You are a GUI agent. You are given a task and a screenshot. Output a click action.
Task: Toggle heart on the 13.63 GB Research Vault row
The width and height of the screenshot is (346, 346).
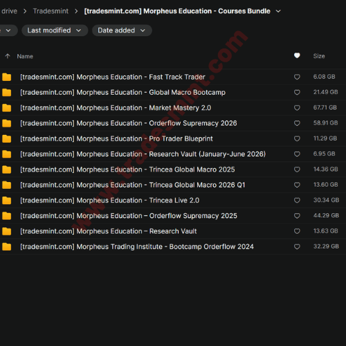tap(297, 231)
